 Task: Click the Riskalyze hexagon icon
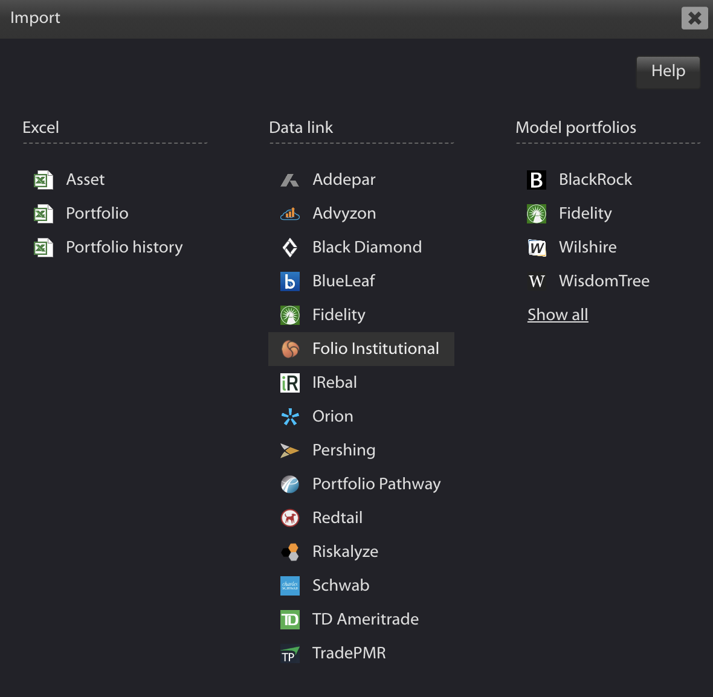[289, 552]
